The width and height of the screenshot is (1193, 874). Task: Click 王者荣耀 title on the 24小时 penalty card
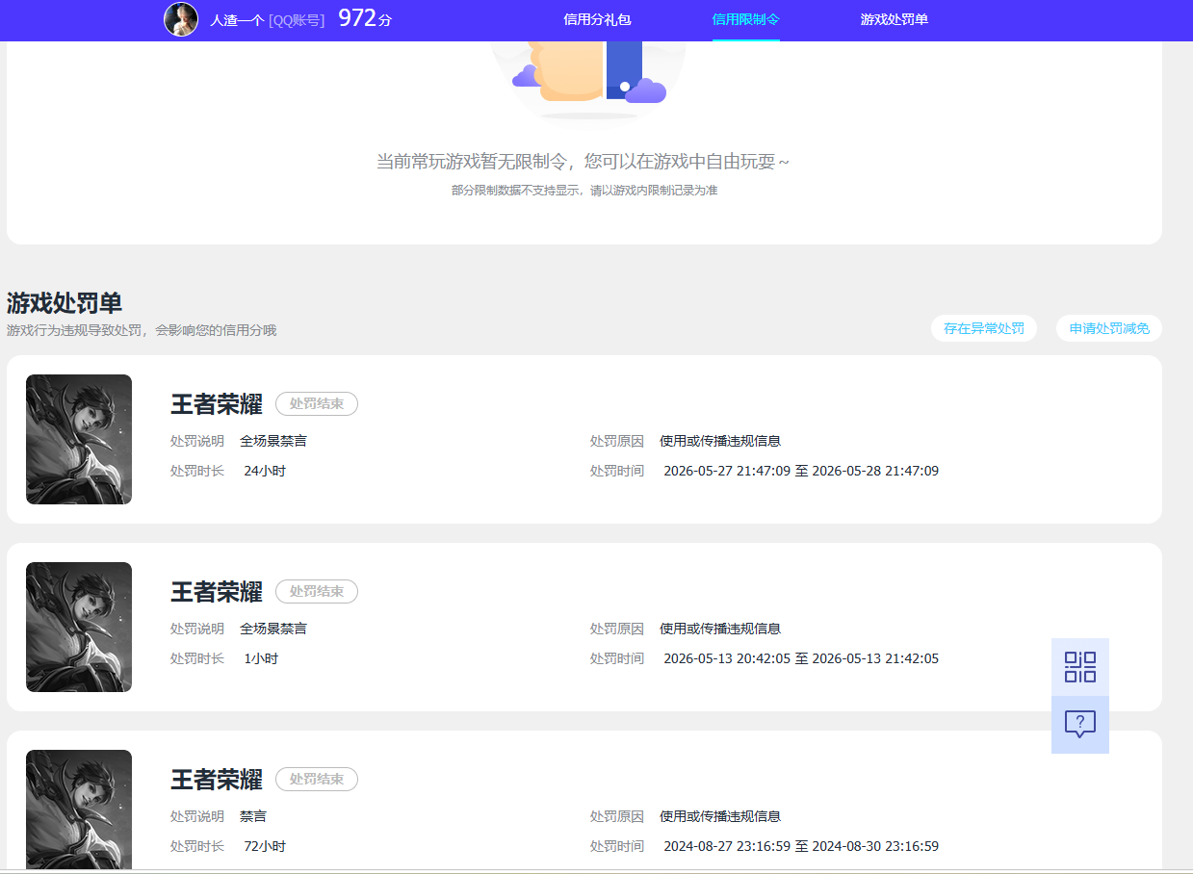pyautogui.click(x=217, y=404)
